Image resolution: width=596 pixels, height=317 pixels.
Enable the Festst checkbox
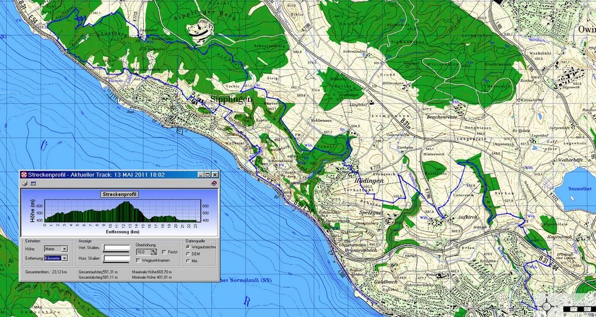click(x=165, y=252)
